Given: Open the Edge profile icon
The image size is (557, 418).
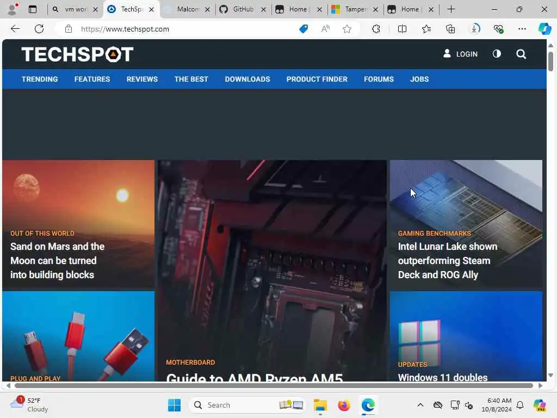Looking at the screenshot, I should click(12, 9).
